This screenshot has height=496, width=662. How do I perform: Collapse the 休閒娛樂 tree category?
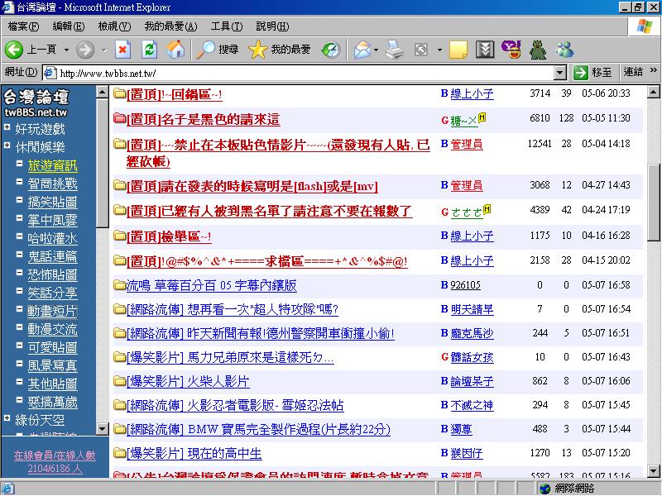(x=8, y=147)
